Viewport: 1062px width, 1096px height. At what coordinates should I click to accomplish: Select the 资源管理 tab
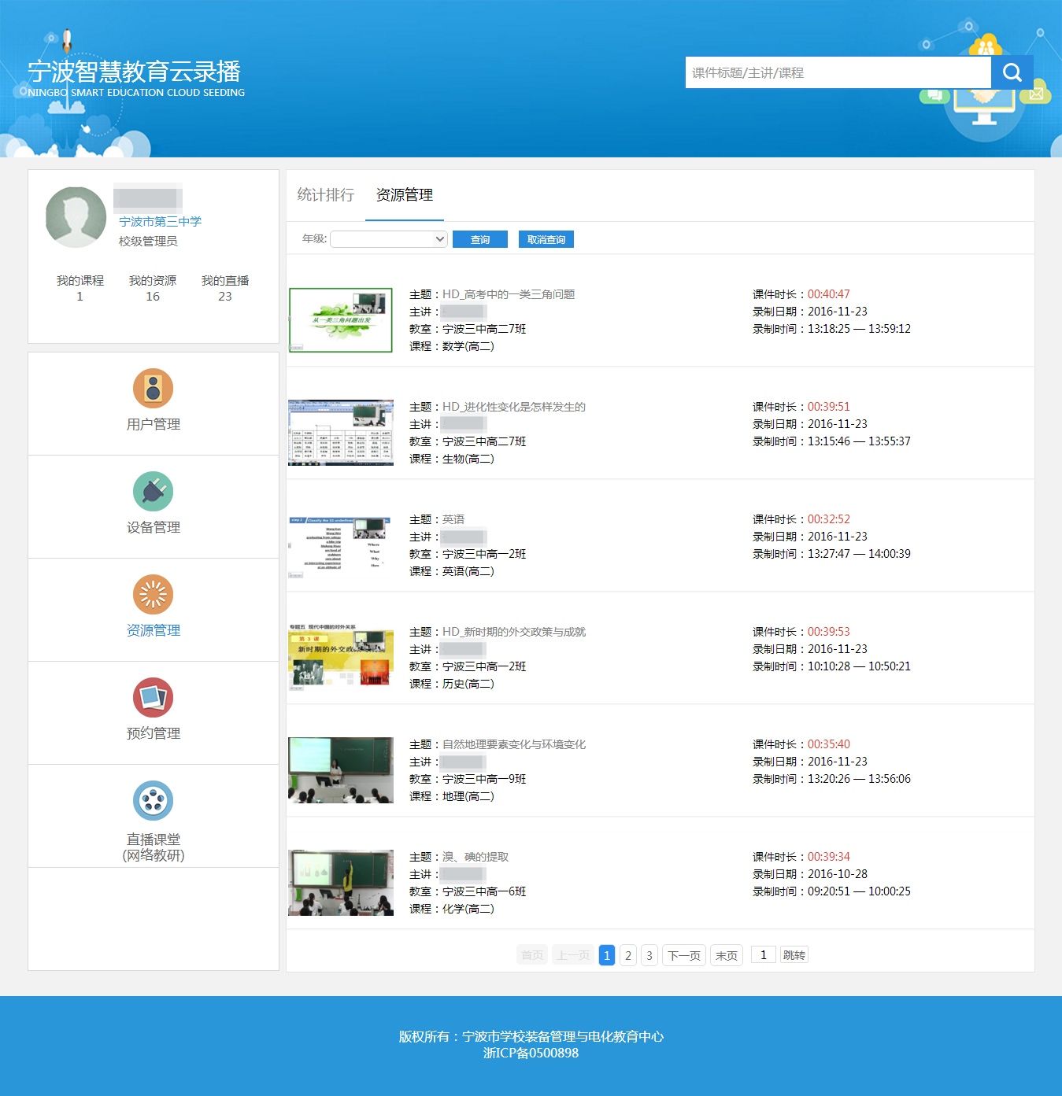[x=404, y=195]
